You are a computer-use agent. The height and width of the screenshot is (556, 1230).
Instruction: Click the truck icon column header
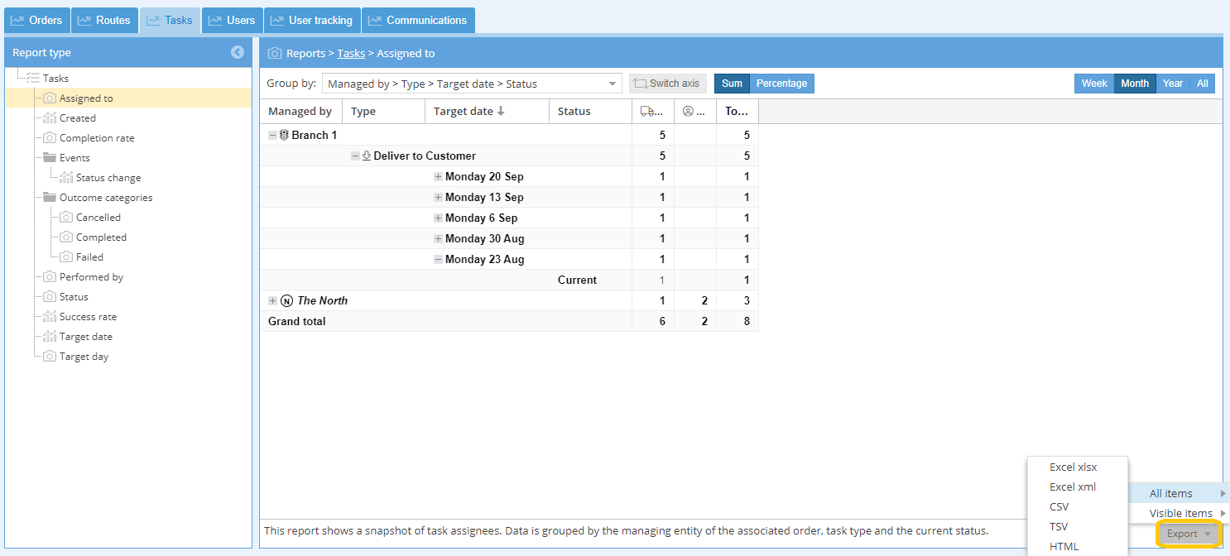click(x=652, y=111)
